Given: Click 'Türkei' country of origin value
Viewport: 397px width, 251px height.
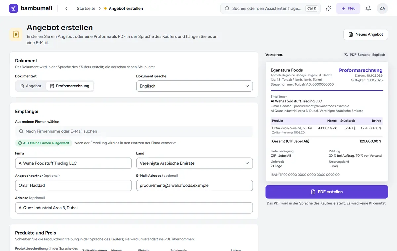Looking at the screenshot, I should click(x=333, y=166).
